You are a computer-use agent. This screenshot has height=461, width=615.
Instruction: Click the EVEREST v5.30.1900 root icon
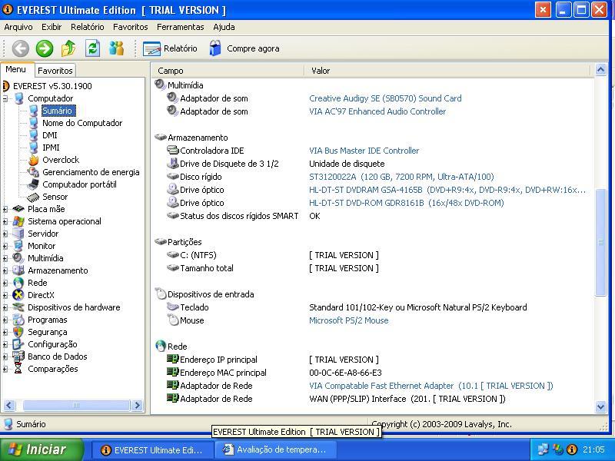pyautogui.click(x=5, y=86)
